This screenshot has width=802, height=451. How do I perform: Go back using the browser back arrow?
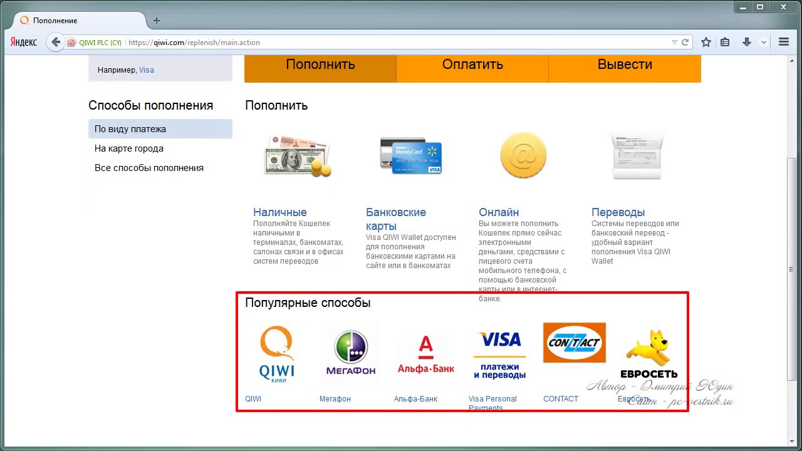[x=56, y=43]
